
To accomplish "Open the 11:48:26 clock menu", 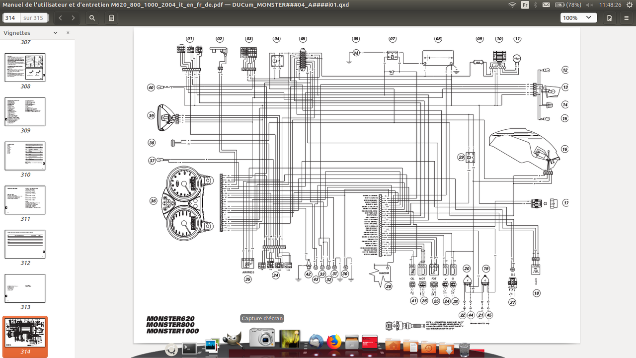I will coord(611,4).
